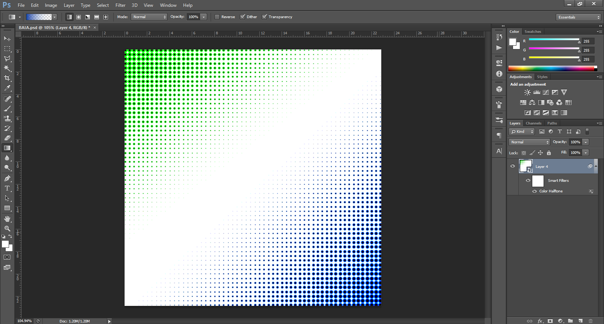
Task: Open the Image menu
Action: point(51,5)
